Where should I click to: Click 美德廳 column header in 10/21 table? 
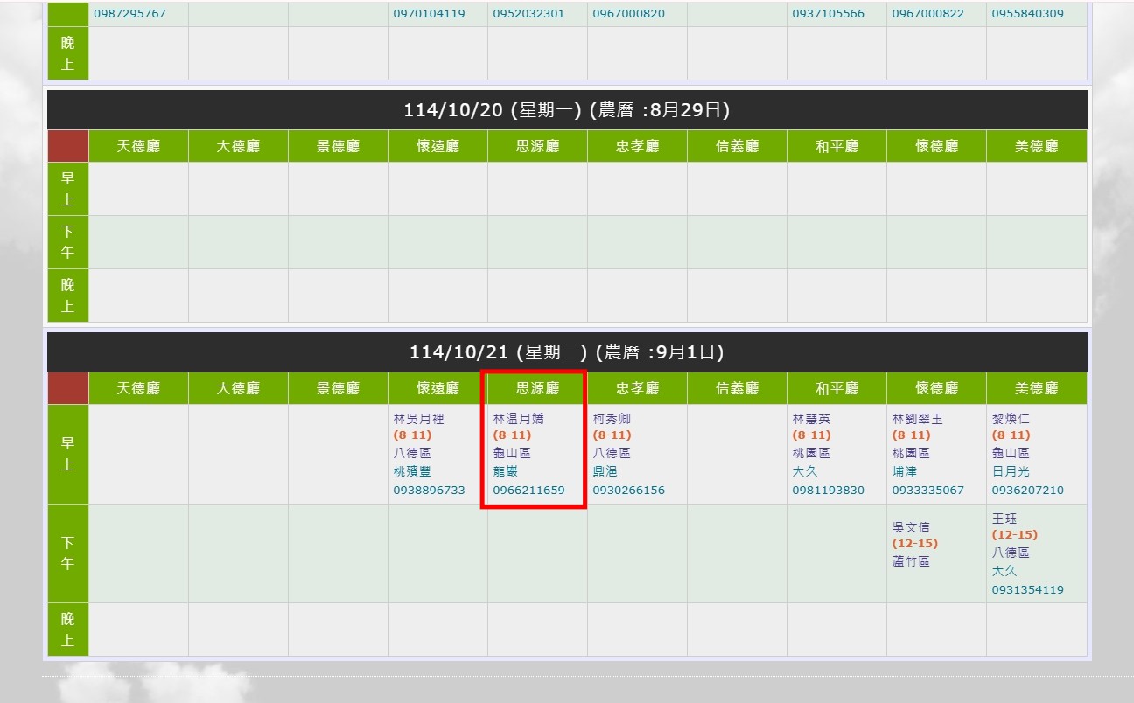click(1036, 388)
